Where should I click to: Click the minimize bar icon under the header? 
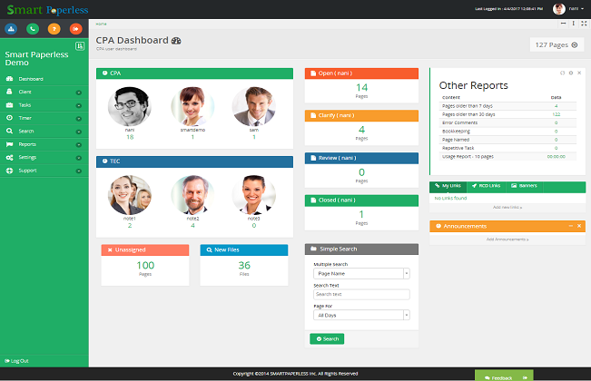(563, 24)
